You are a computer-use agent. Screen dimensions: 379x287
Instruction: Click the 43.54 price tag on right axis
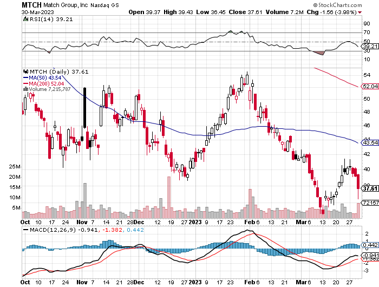click(x=370, y=142)
